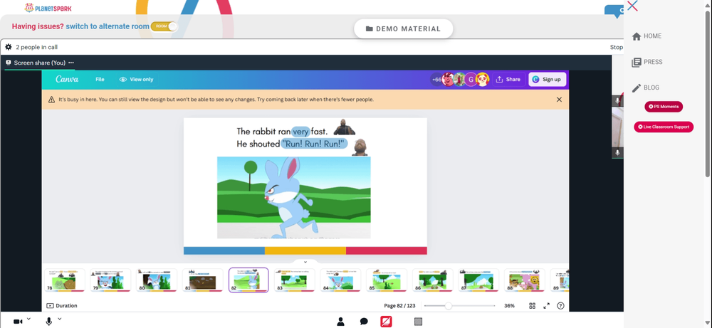Viewport: 712px width, 328px height.
Task: Open the Canva File menu
Action: tap(100, 80)
